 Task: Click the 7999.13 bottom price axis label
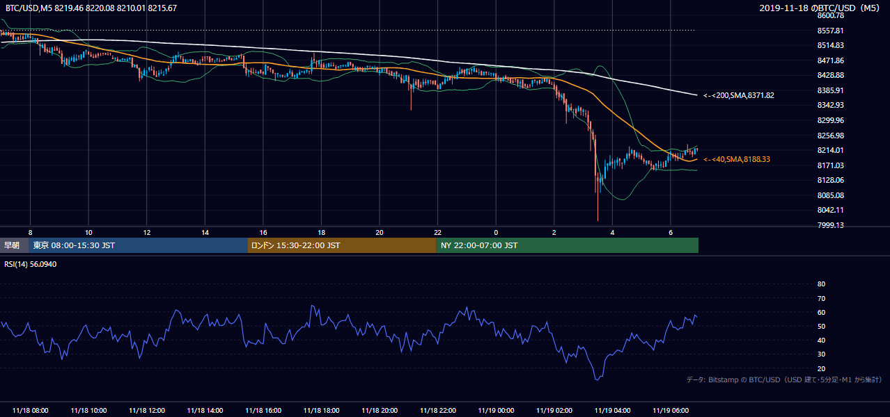point(830,225)
